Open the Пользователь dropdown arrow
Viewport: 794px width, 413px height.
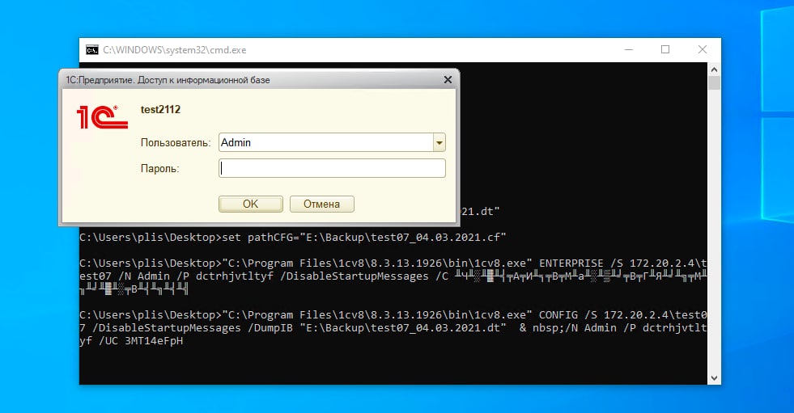click(439, 142)
